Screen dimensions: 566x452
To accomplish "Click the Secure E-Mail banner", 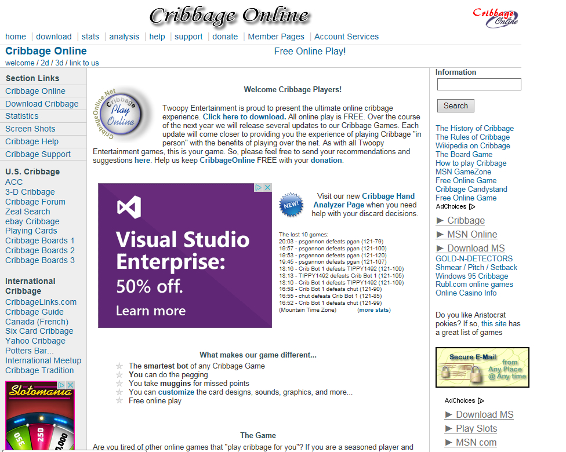I will 482,367.
